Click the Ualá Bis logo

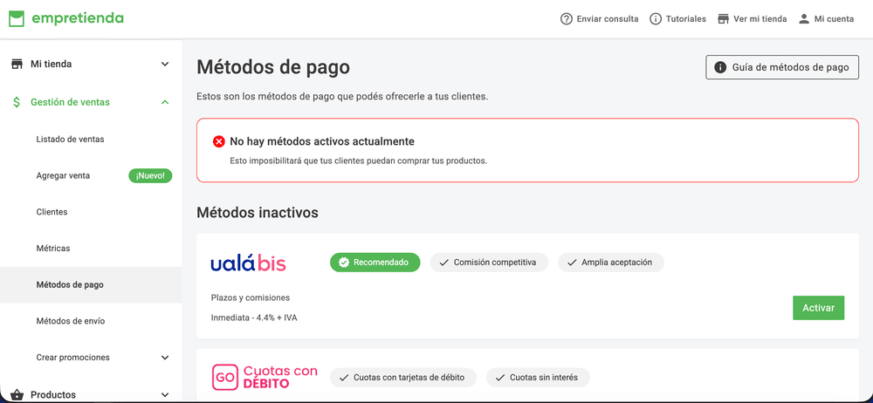point(248,263)
